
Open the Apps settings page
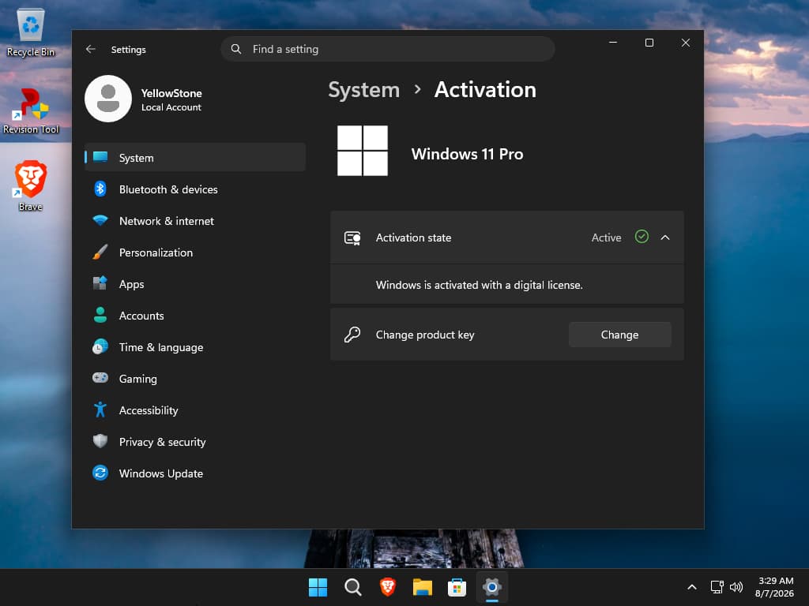(195, 283)
